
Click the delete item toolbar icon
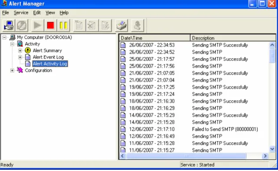pos(92,25)
